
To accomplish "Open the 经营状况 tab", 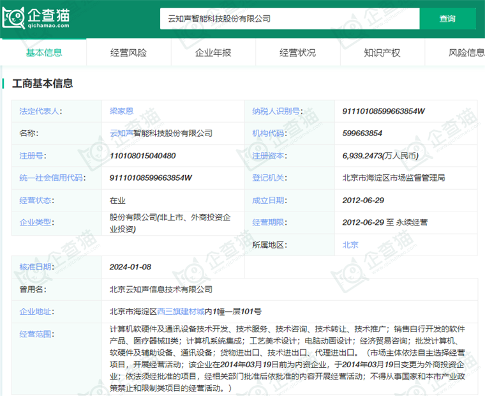I will (297, 52).
